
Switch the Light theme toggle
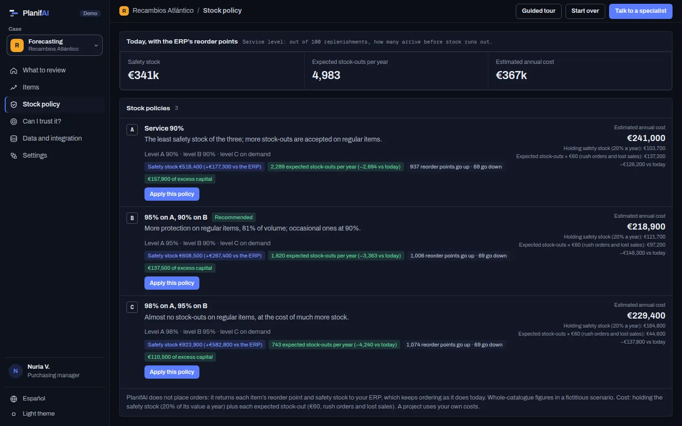tap(55, 414)
